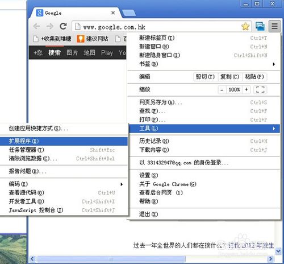
Task: Expand the 编码(E) submenu
Action: 64,184
